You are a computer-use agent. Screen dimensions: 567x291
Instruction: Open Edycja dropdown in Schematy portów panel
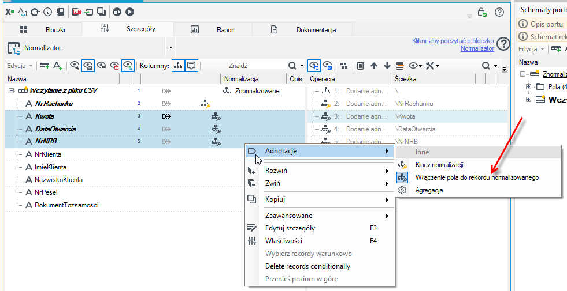tap(531, 49)
